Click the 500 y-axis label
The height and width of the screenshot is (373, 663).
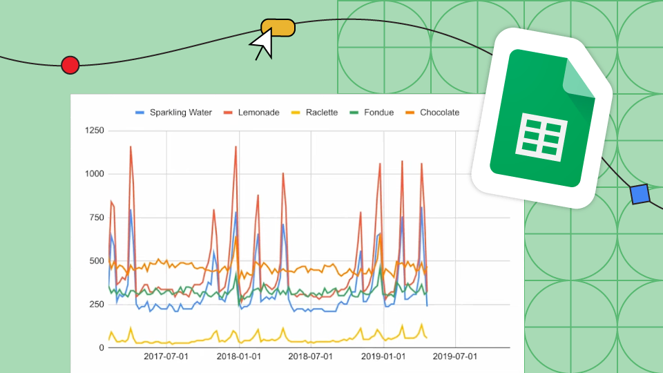(x=97, y=261)
